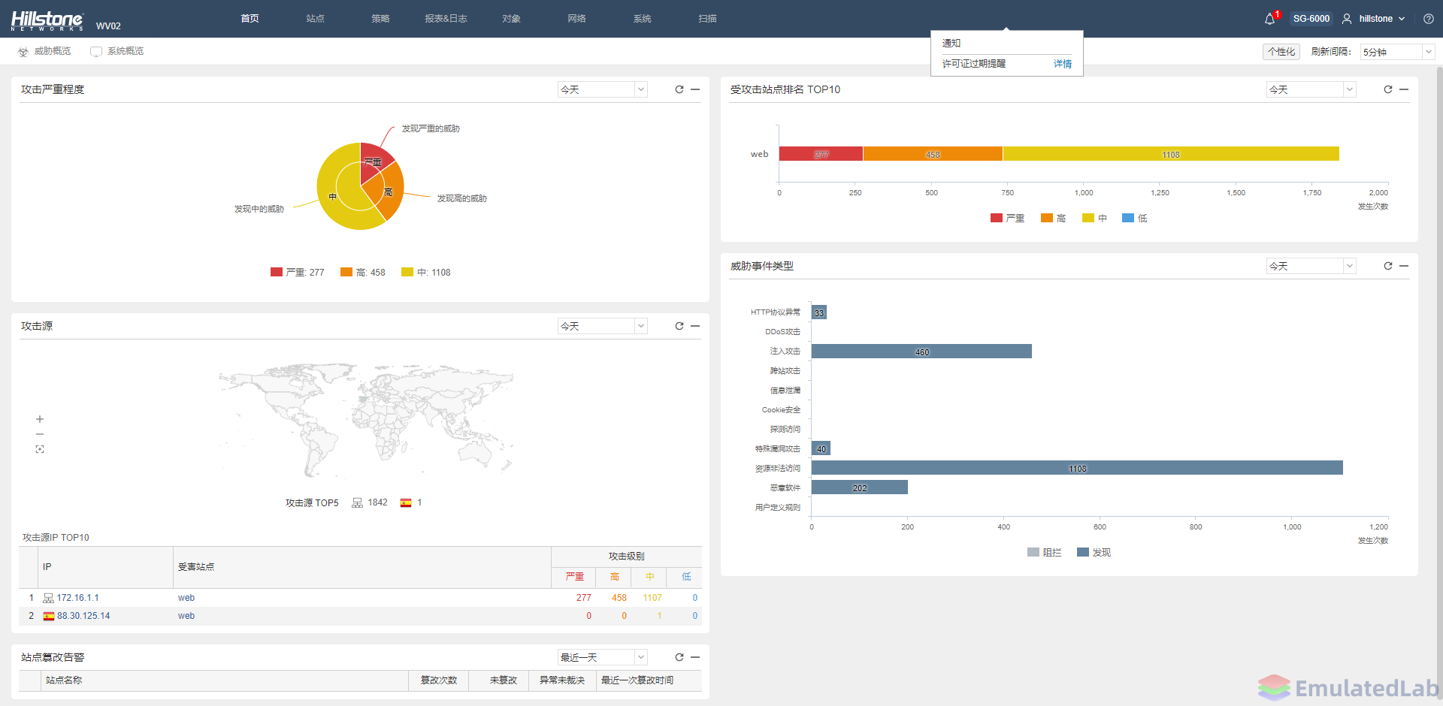1443x706 pixels.
Task: Click the web link for 88.30.125.14
Action: (x=186, y=616)
